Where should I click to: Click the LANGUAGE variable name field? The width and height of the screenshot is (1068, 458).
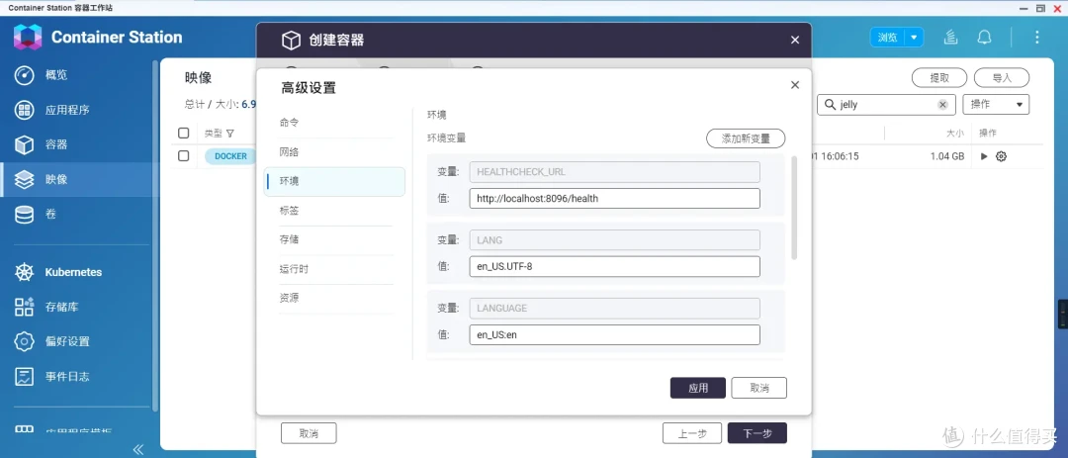[614, 308]
